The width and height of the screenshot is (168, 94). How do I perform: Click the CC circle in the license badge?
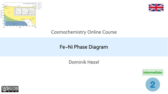pyautogui.click(x=4, y=89)
